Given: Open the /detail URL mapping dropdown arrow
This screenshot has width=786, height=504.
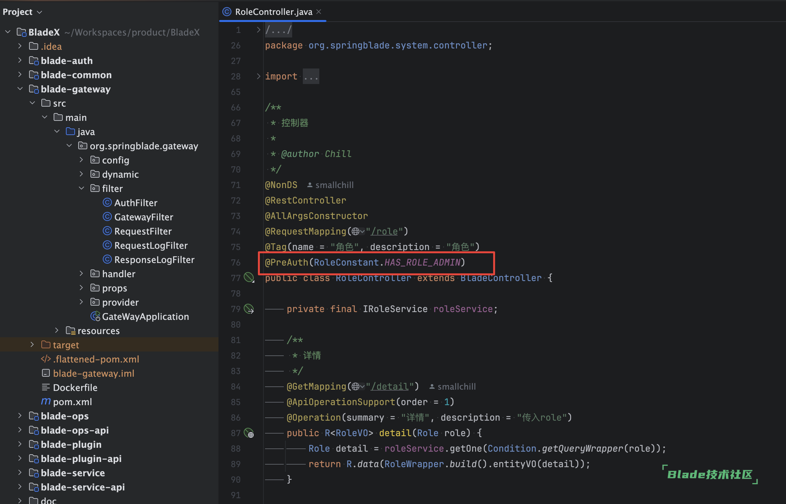Looking at the screenshot, I should 362,387.
